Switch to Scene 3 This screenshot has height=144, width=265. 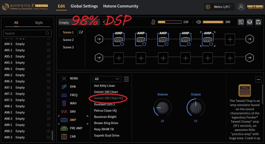coord(68,47)
